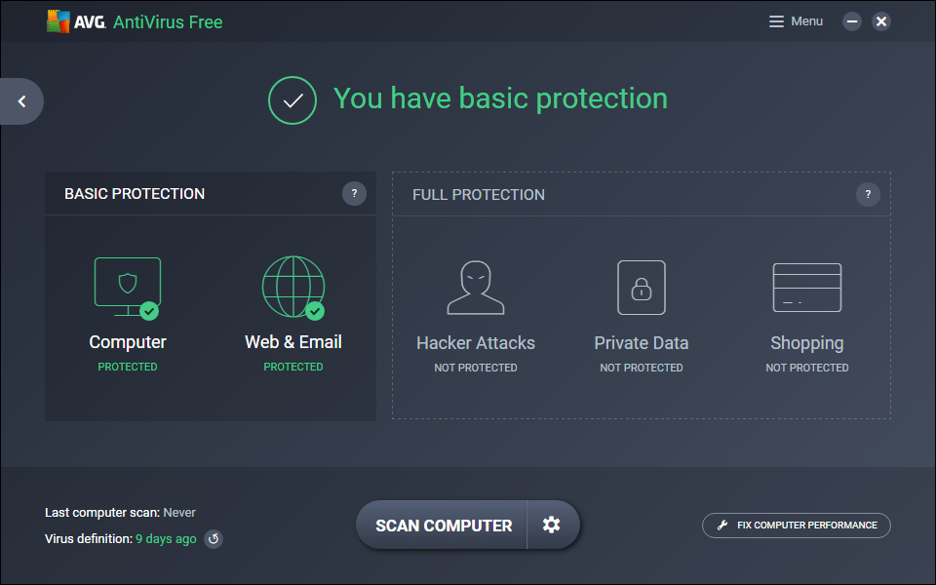Open scan options via gear icon
Image resolution: width=936 pixels, height=585 pixels.
pyautogui.click(x=553, y=525)
